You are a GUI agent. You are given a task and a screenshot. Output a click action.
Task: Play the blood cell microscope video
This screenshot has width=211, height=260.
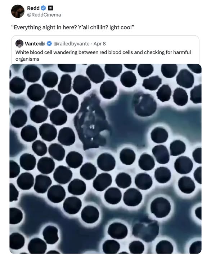[x=106, y=159]
